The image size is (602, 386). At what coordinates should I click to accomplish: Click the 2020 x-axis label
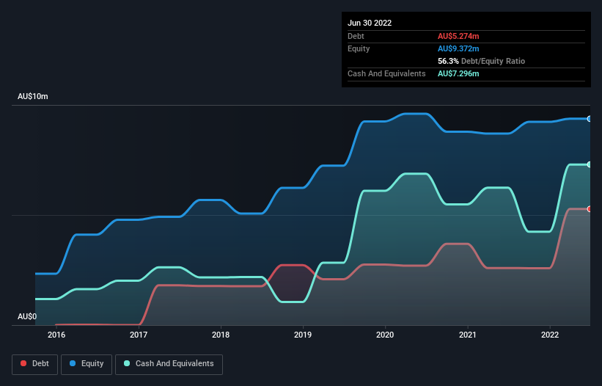[385, 335]
